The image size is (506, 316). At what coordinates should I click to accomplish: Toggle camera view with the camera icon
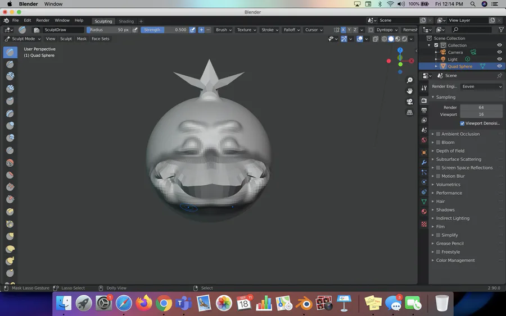[410, 102]
